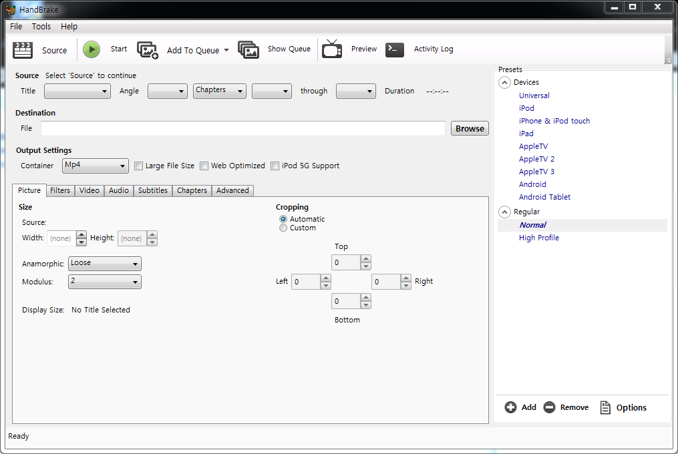Switch to the Filters tab
Image resolution: width=678 pixels, height=454 pixels.
tap(60, 191)
